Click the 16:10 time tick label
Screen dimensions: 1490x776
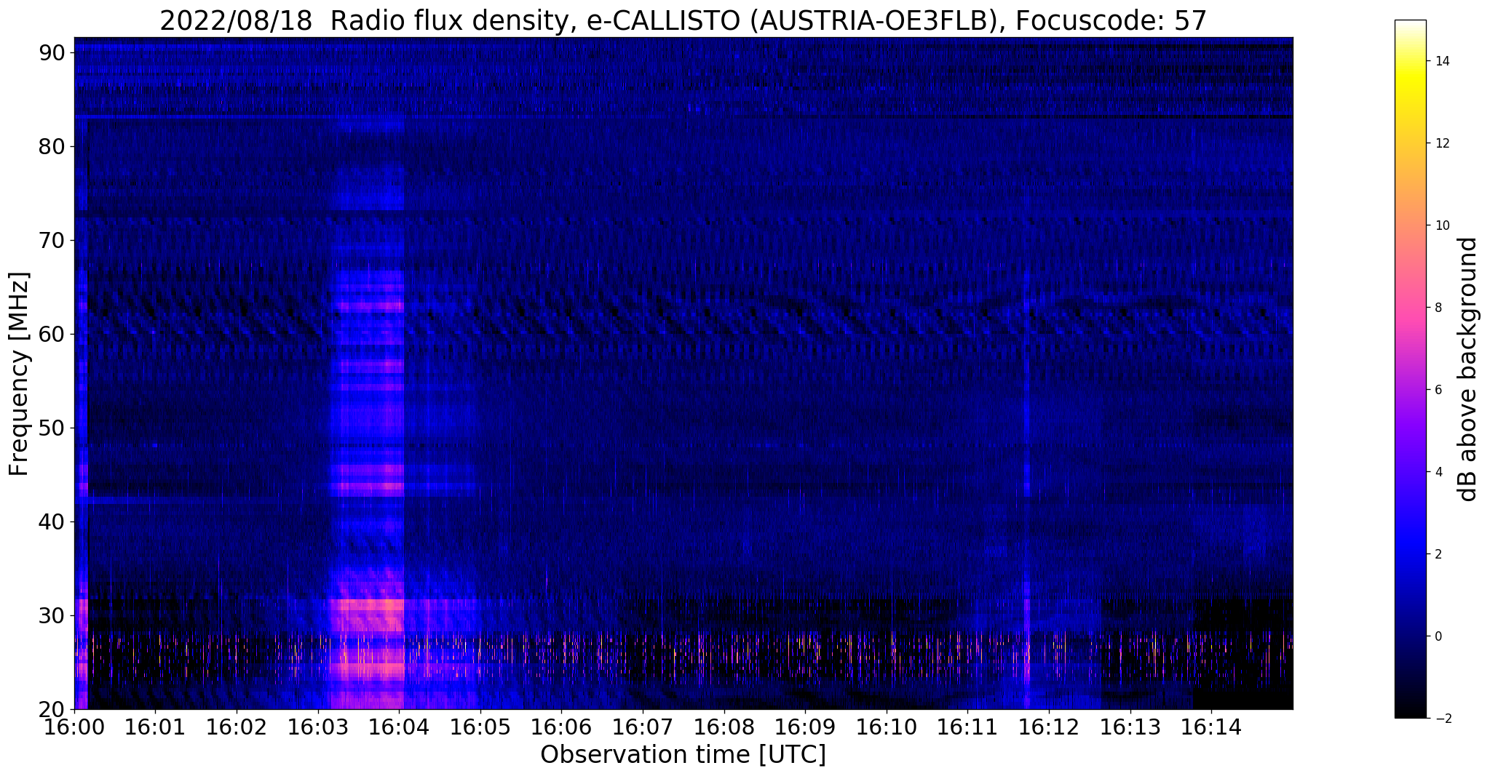coord(887,727)
